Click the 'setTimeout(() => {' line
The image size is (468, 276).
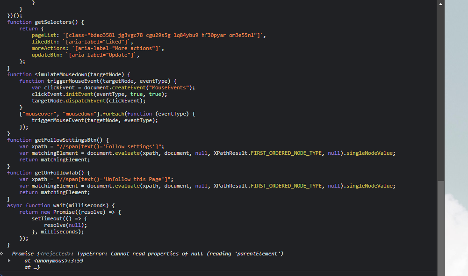[x=59, y=218]
